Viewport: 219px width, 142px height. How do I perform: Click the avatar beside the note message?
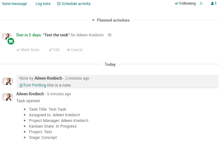(x=8, y=81)
